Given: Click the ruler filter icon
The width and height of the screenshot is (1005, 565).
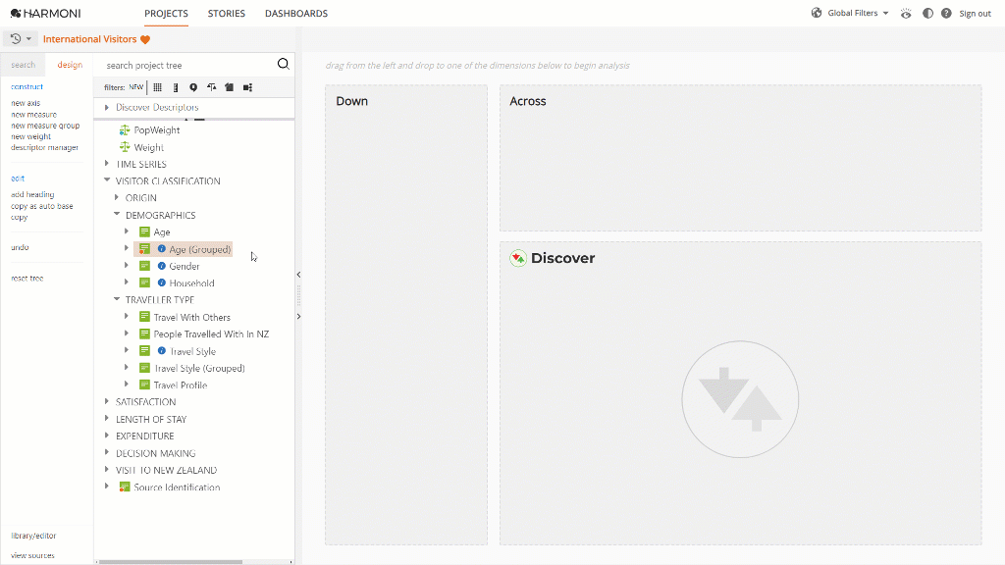Looking at the screenshot, I should pyautogui.click(x=176, y=87).
